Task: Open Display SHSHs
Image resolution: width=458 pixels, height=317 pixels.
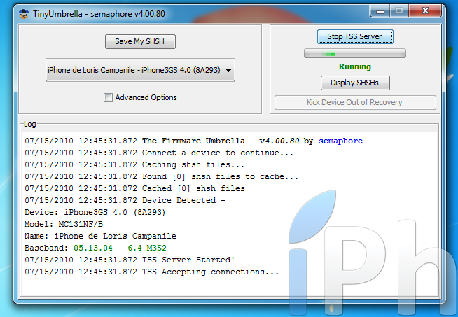Action: [x=354, y=83]
